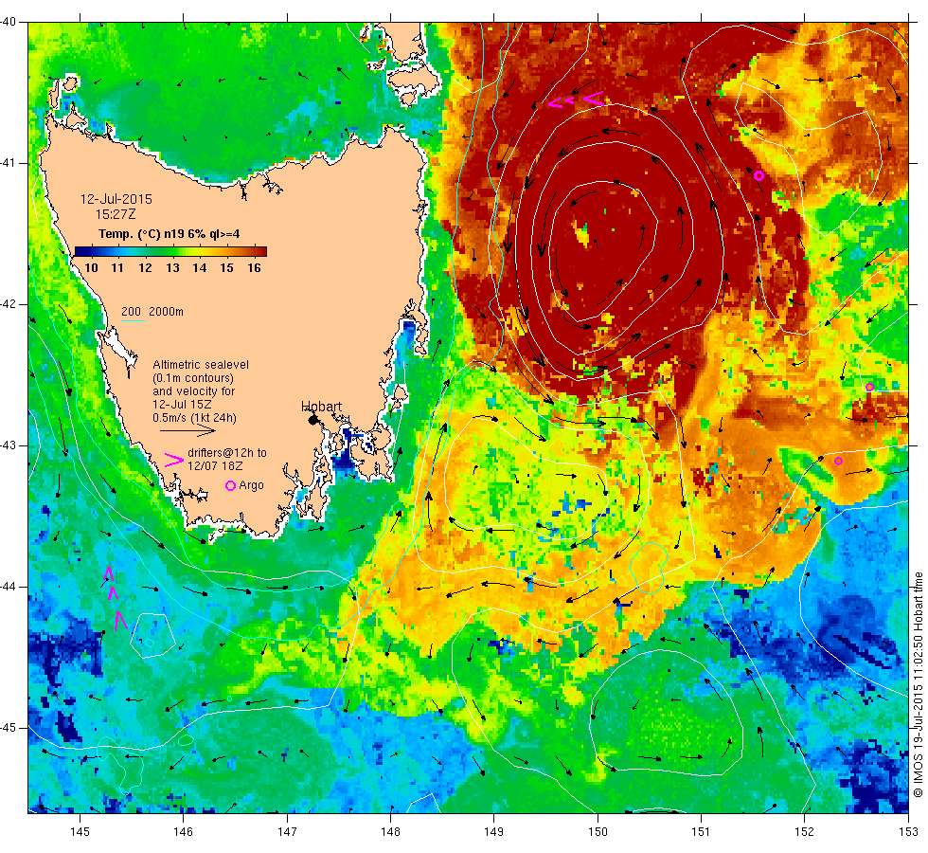This screenshot has height=853, width=928.
Task: Click the 2000m depth legend text
Action: click(166, 312)
